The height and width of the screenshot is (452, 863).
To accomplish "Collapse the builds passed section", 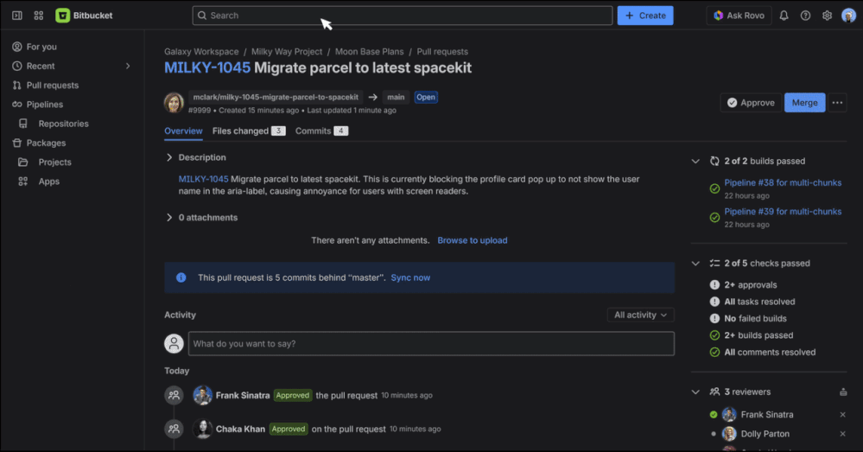I will point(695,162).
